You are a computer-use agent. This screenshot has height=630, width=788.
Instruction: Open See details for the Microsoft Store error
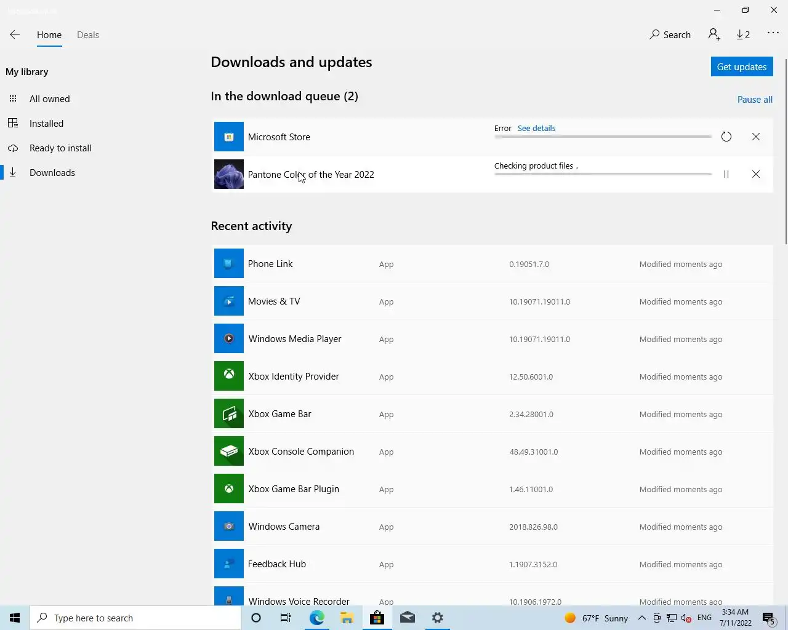(536, 129)
